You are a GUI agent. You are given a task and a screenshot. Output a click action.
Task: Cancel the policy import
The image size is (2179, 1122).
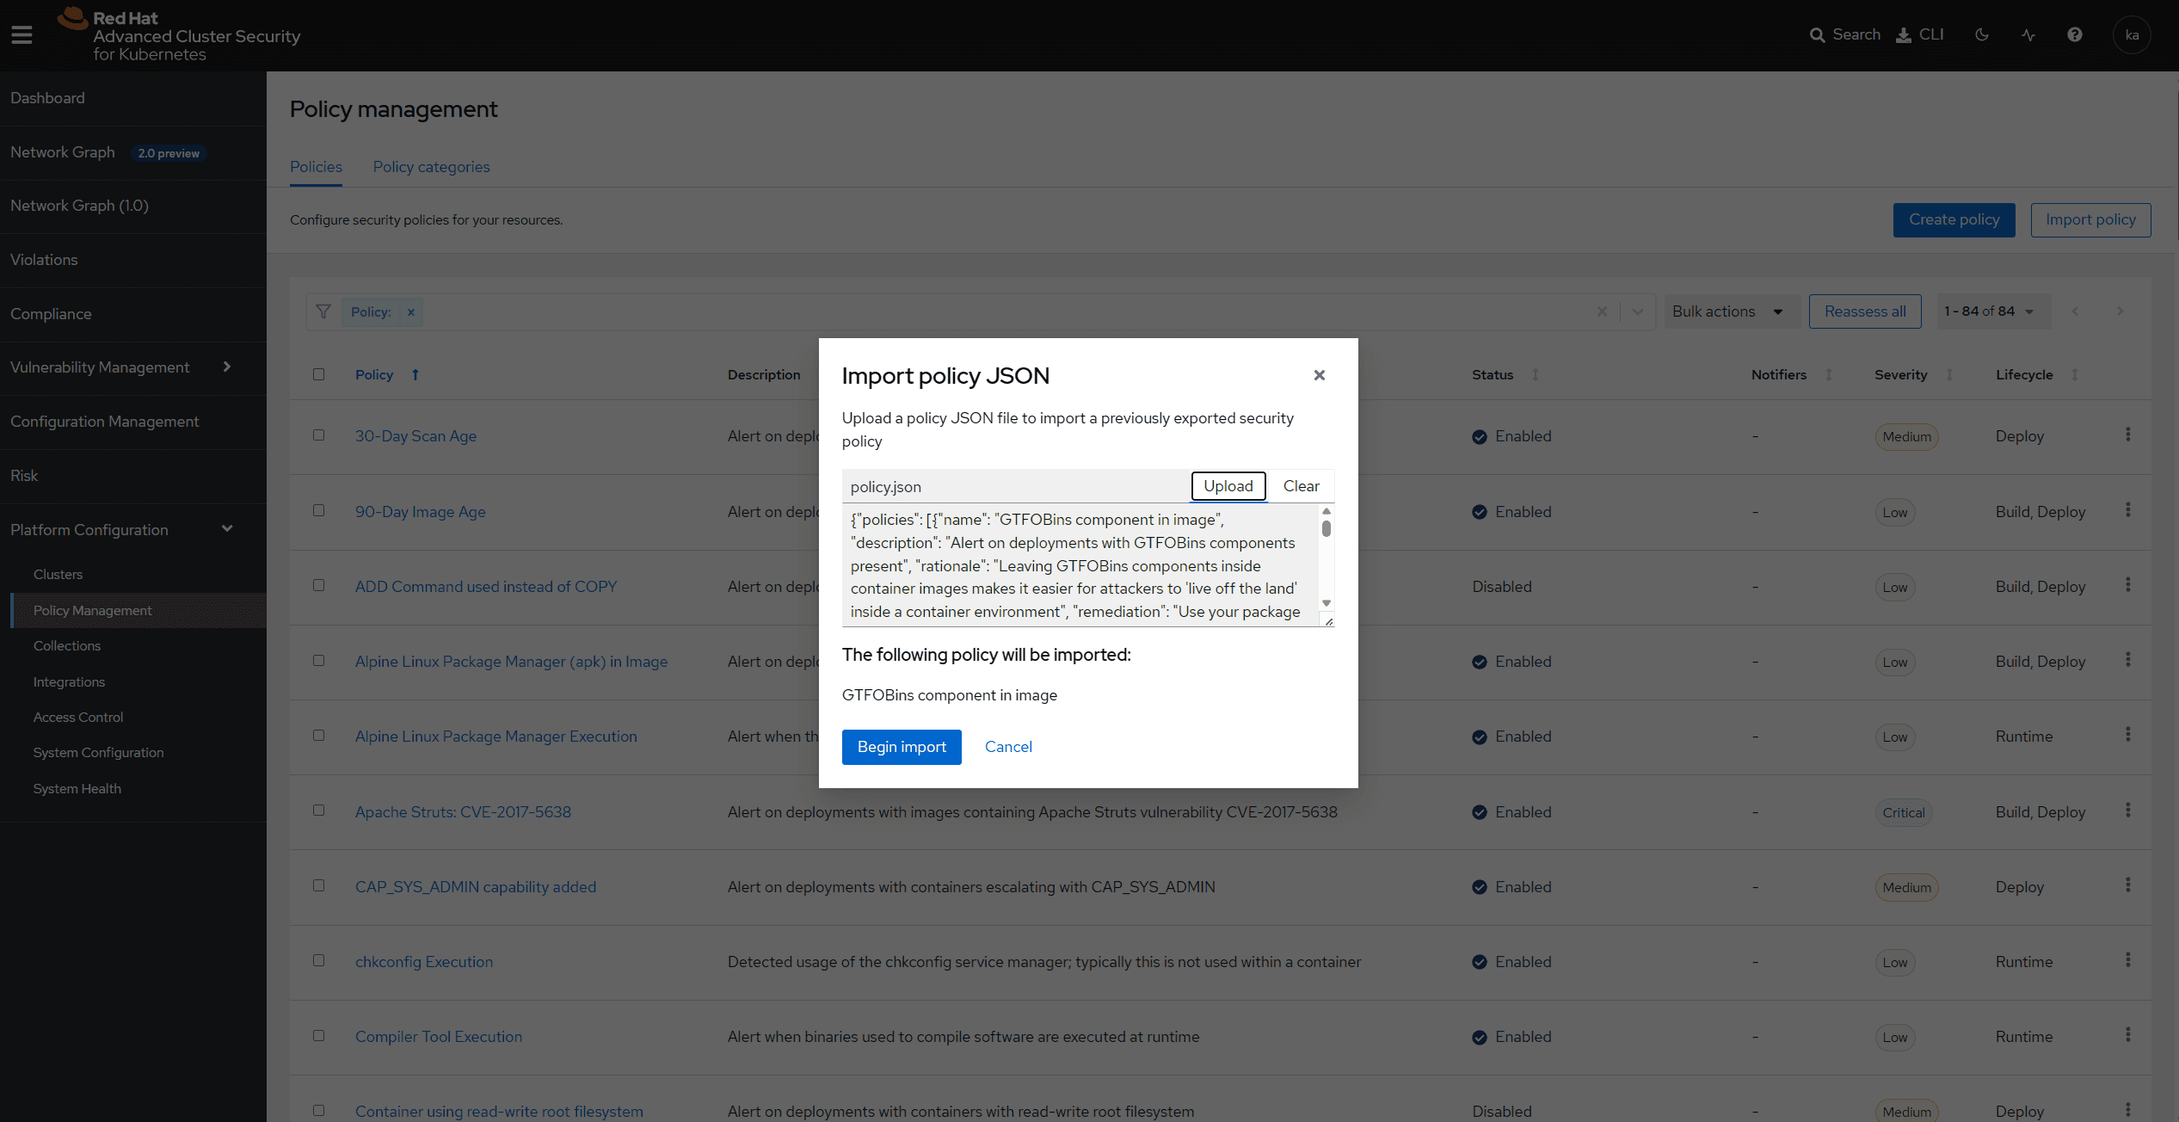tap(1008, 747)
